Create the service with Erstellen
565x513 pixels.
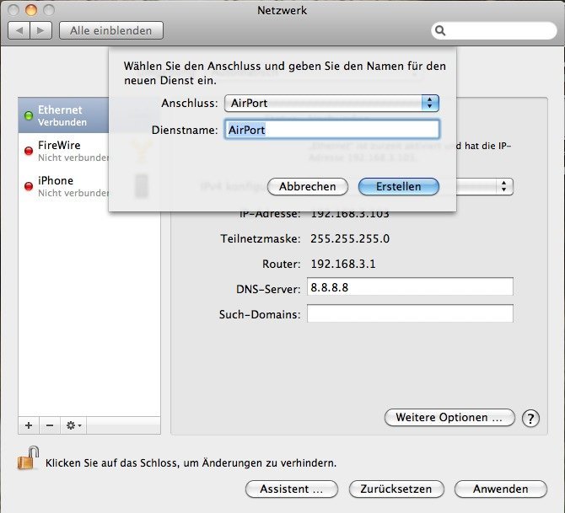[399, 186]
